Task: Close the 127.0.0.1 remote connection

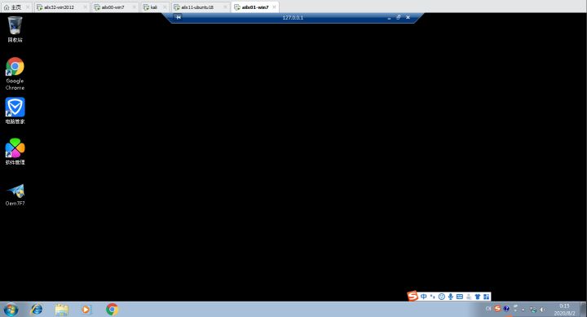Action: coord(408,17)
